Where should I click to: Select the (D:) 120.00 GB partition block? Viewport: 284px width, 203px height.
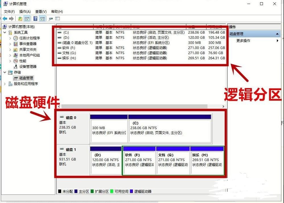[x=106, y=161]
